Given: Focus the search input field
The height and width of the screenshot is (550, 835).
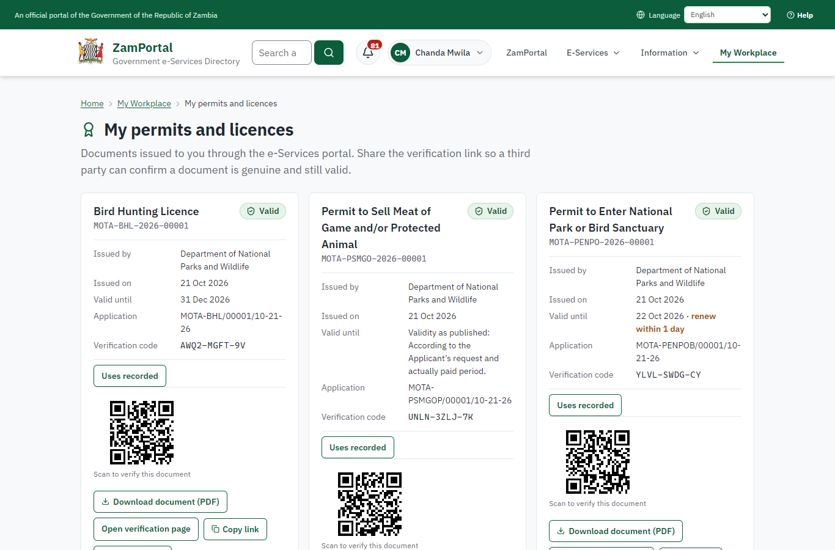Looking at the screenshot, I should tap(282, 53).
